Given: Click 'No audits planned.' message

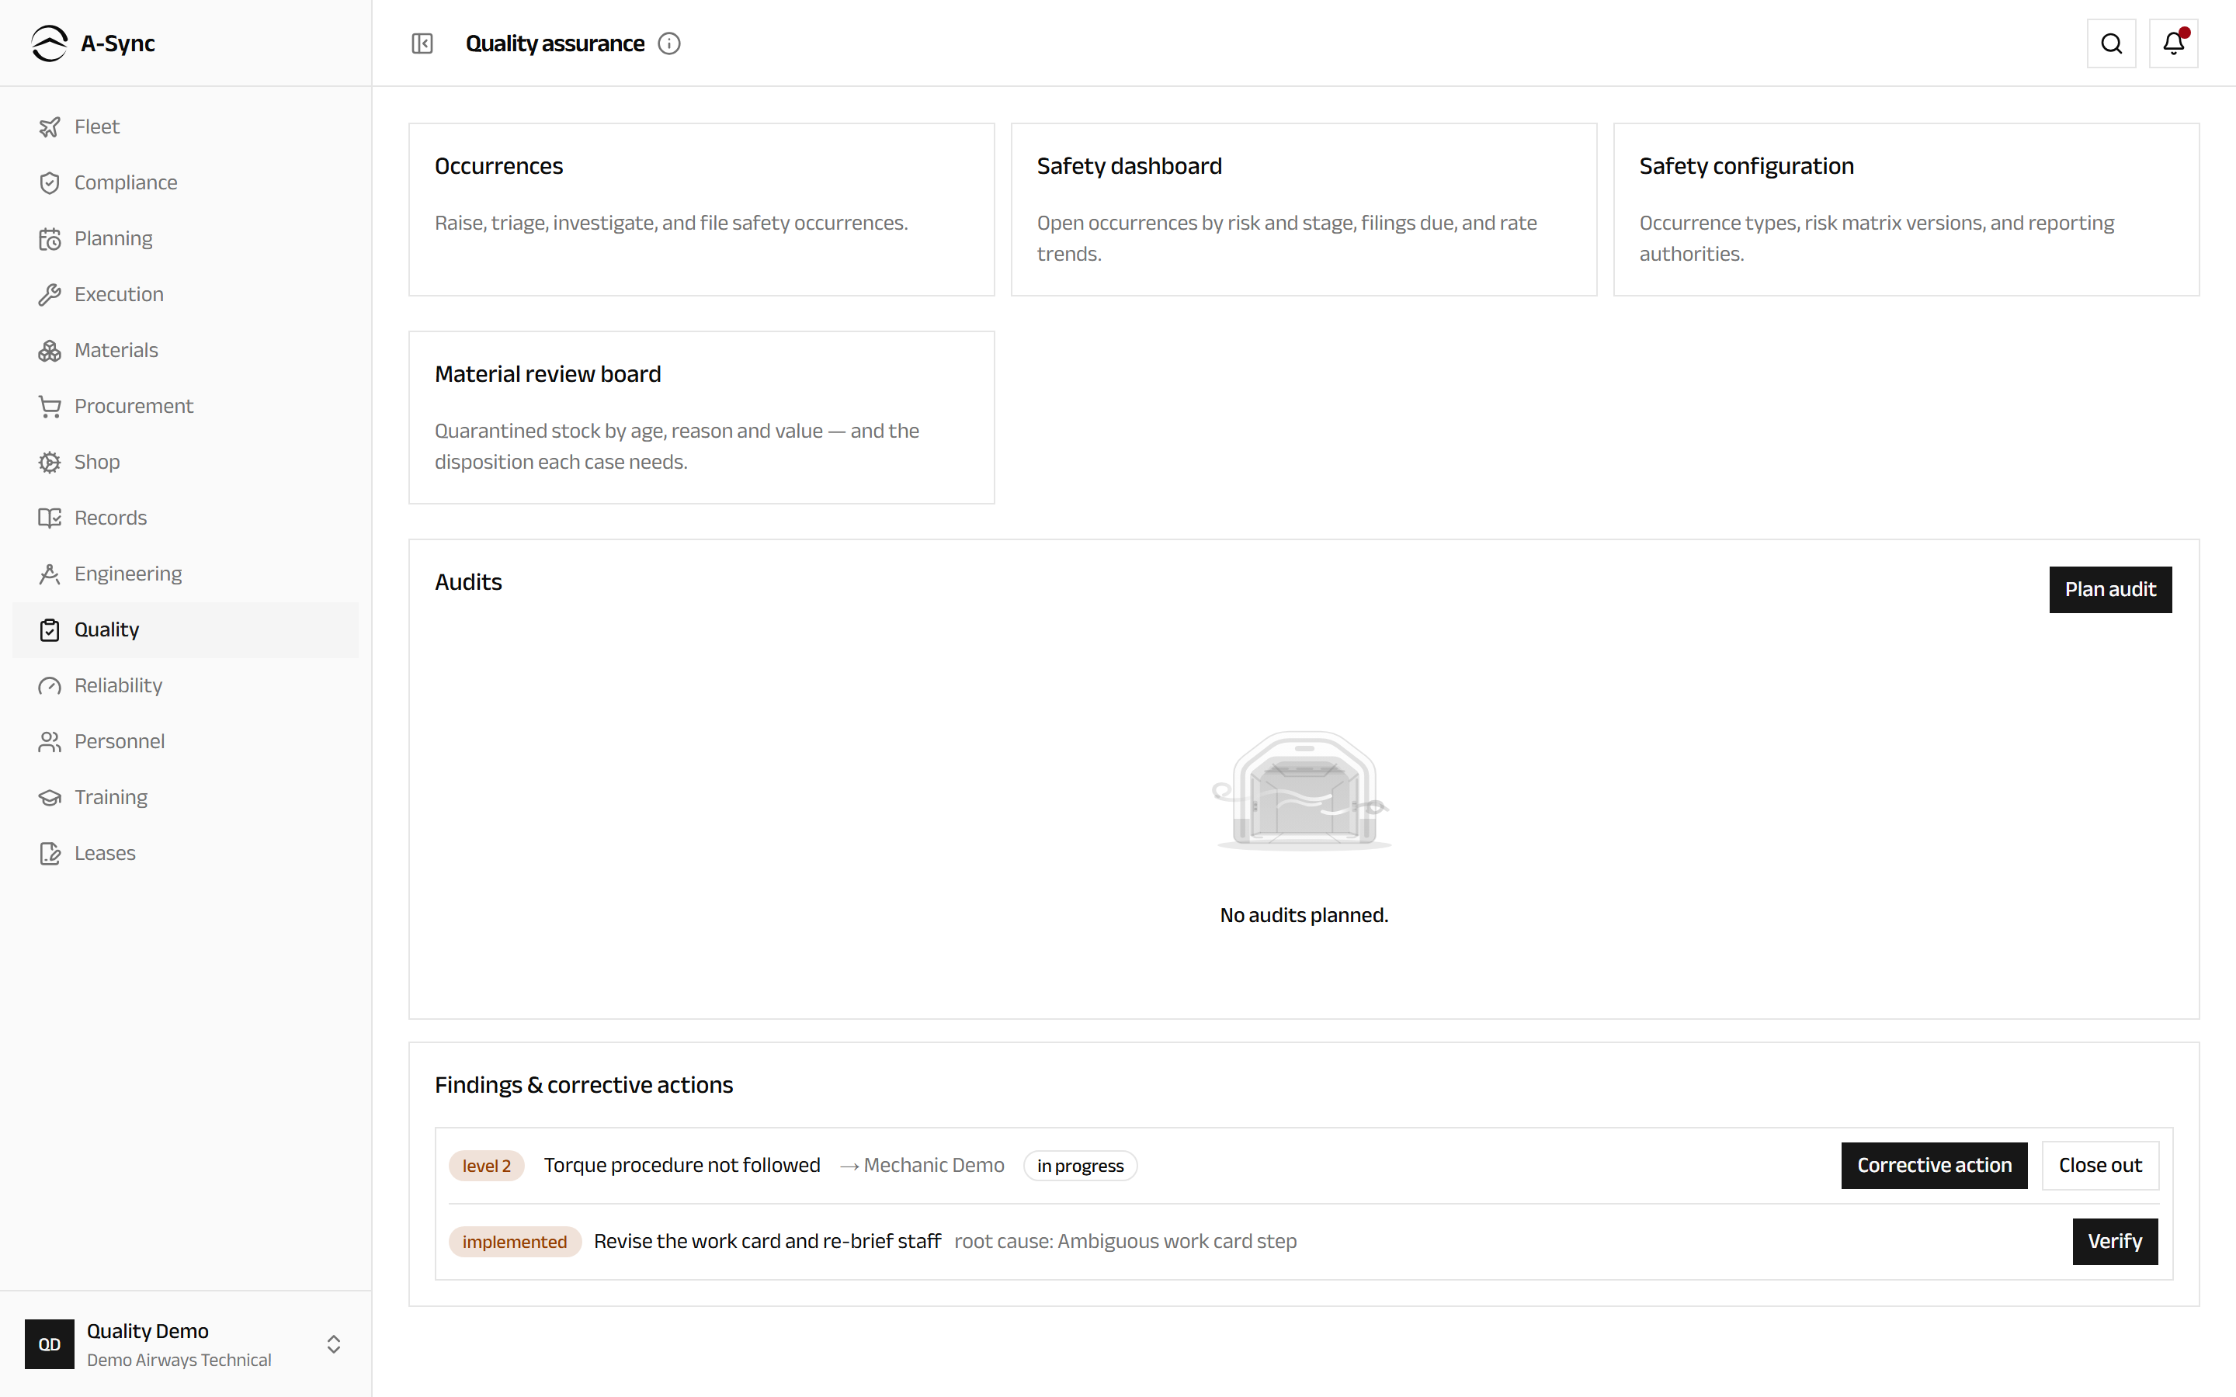Looking at the screenshot, I should [x=1304, y=915].
